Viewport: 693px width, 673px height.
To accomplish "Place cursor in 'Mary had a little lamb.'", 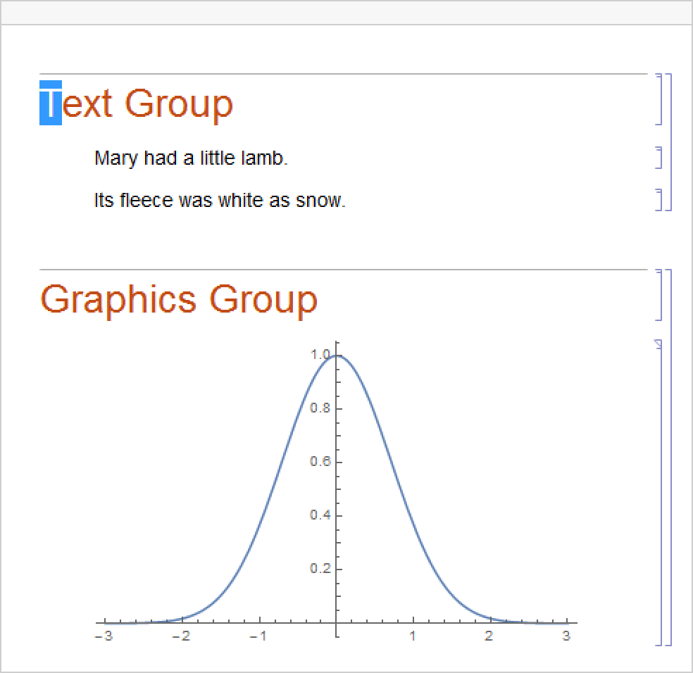I will pos(191,158).
